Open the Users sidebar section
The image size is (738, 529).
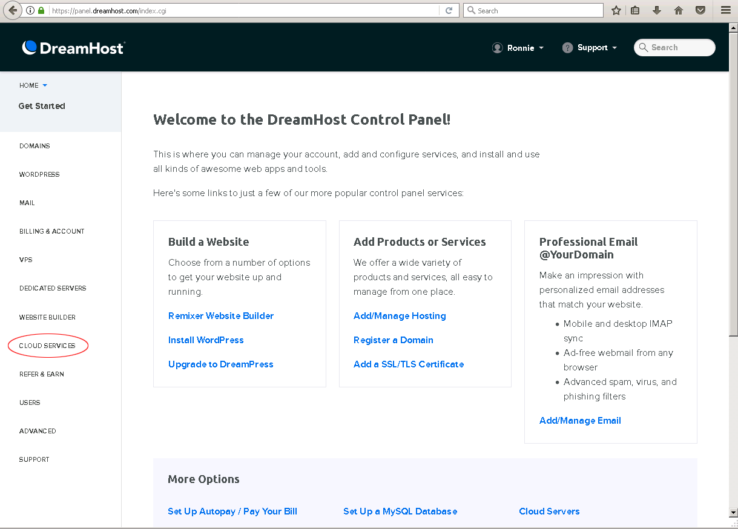(30, 402)
